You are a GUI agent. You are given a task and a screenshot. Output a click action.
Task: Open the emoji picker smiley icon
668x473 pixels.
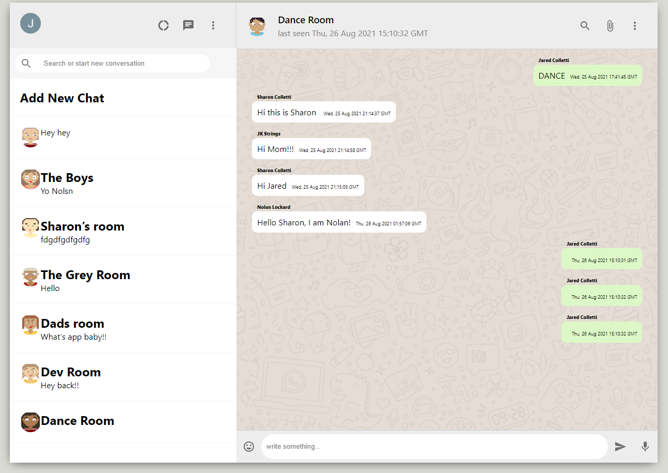point(249,447)
